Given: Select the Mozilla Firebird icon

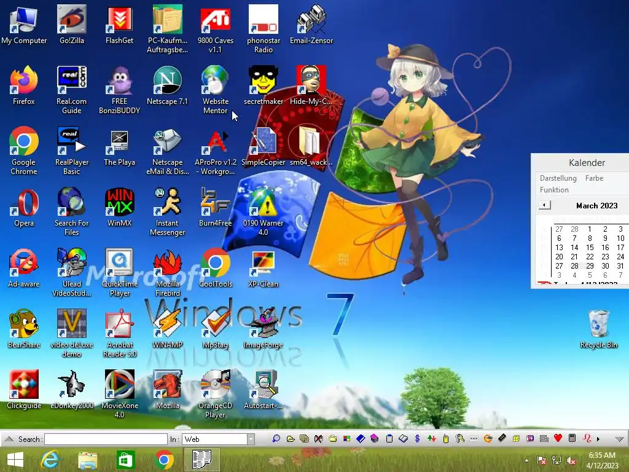Looking at the screenshot, I should click(x=167, y=273).
